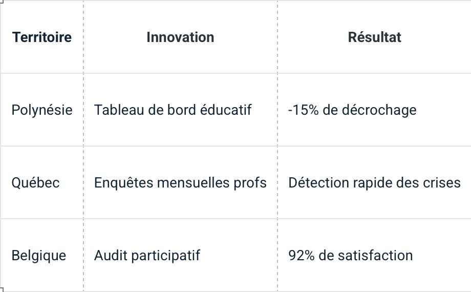This screenshot has width=471, height=292.
Task: Select the '92% de satisfaction' cell
Action: tap(351, 255)
